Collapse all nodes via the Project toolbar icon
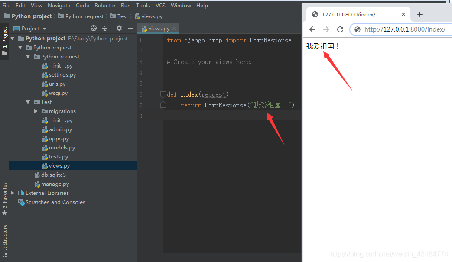Image resolution: width=452 pixels, height=262 pixels. tap(105, 28)
